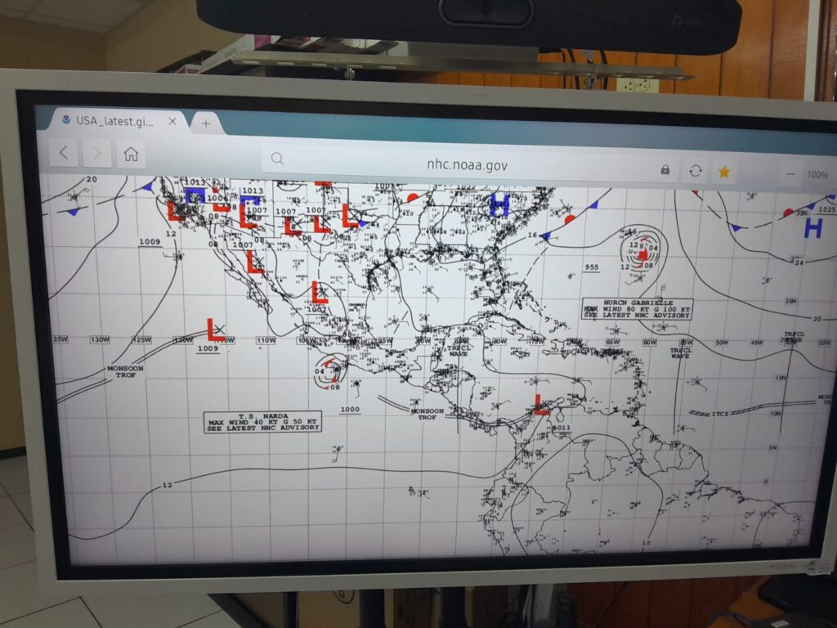Image resolution: width=837 pixels, height=628 pixels.
Task: Bookmark this page with the star icon
Action: click(x=723, y=172)
